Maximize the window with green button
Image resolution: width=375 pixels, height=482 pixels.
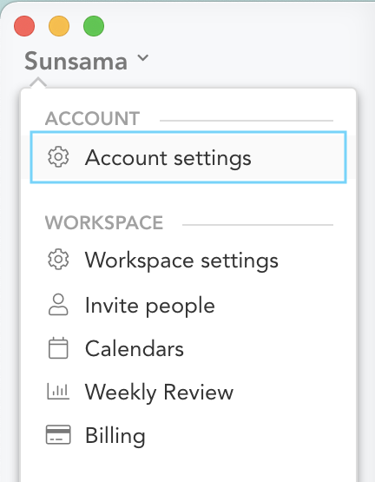tap(94, 26)
